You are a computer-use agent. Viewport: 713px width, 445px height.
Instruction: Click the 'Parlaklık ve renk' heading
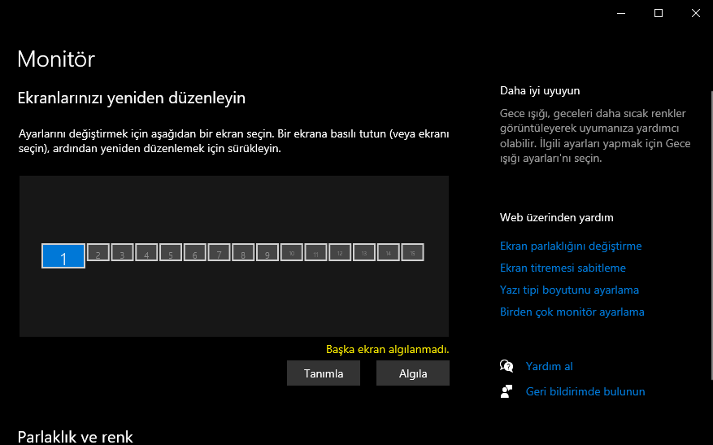pos(75,437)
